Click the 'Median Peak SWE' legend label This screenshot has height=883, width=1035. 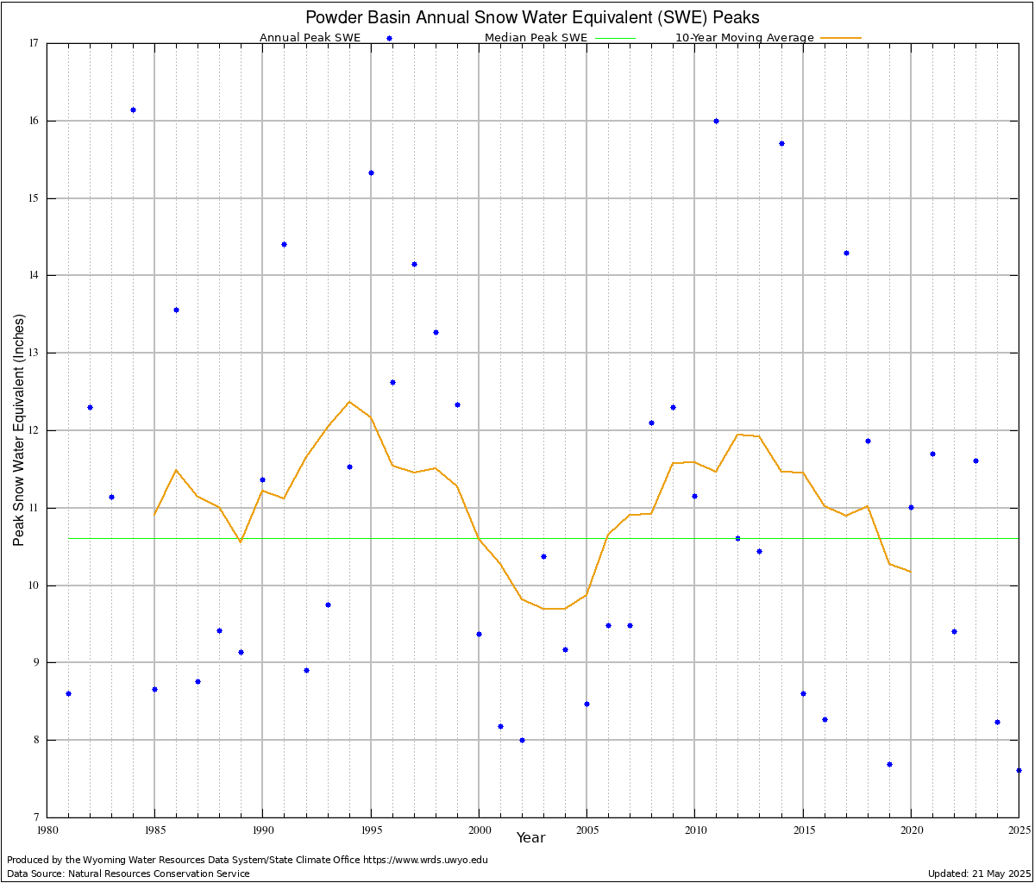coord(536,38)
